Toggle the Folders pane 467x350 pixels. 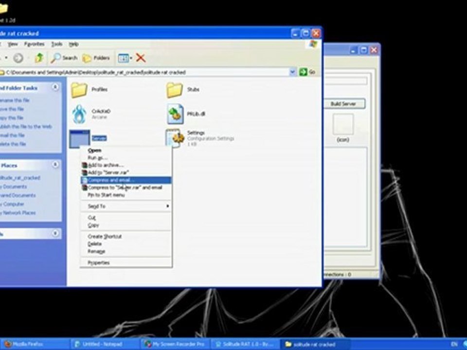pyautogui.click(x=96, y=58)
